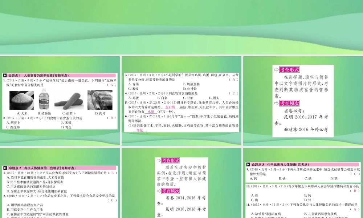Viewport: 363px width, 218px height.
Task: Click the pink 考查频次 label above 省卷2014、2016
Action: (x=170, y=191)
